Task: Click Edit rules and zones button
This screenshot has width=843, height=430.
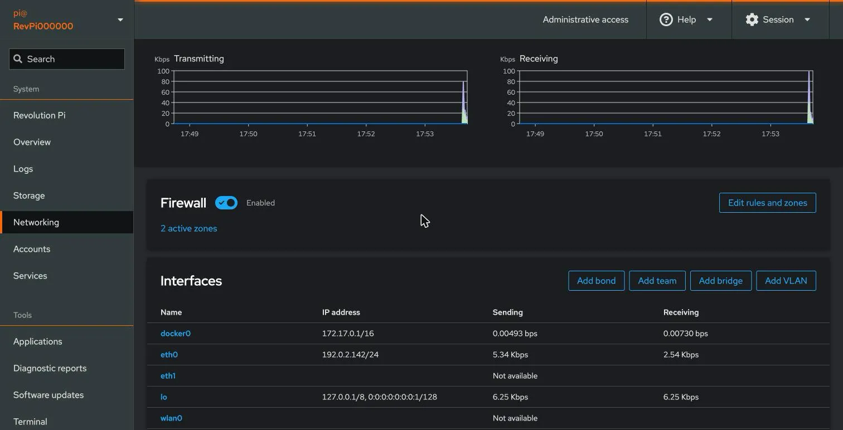Action: [767, 203]
